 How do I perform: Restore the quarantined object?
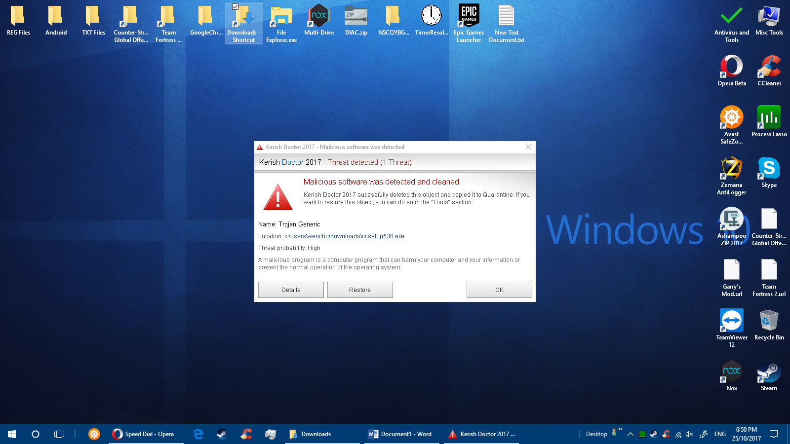(x=360, y=290)
